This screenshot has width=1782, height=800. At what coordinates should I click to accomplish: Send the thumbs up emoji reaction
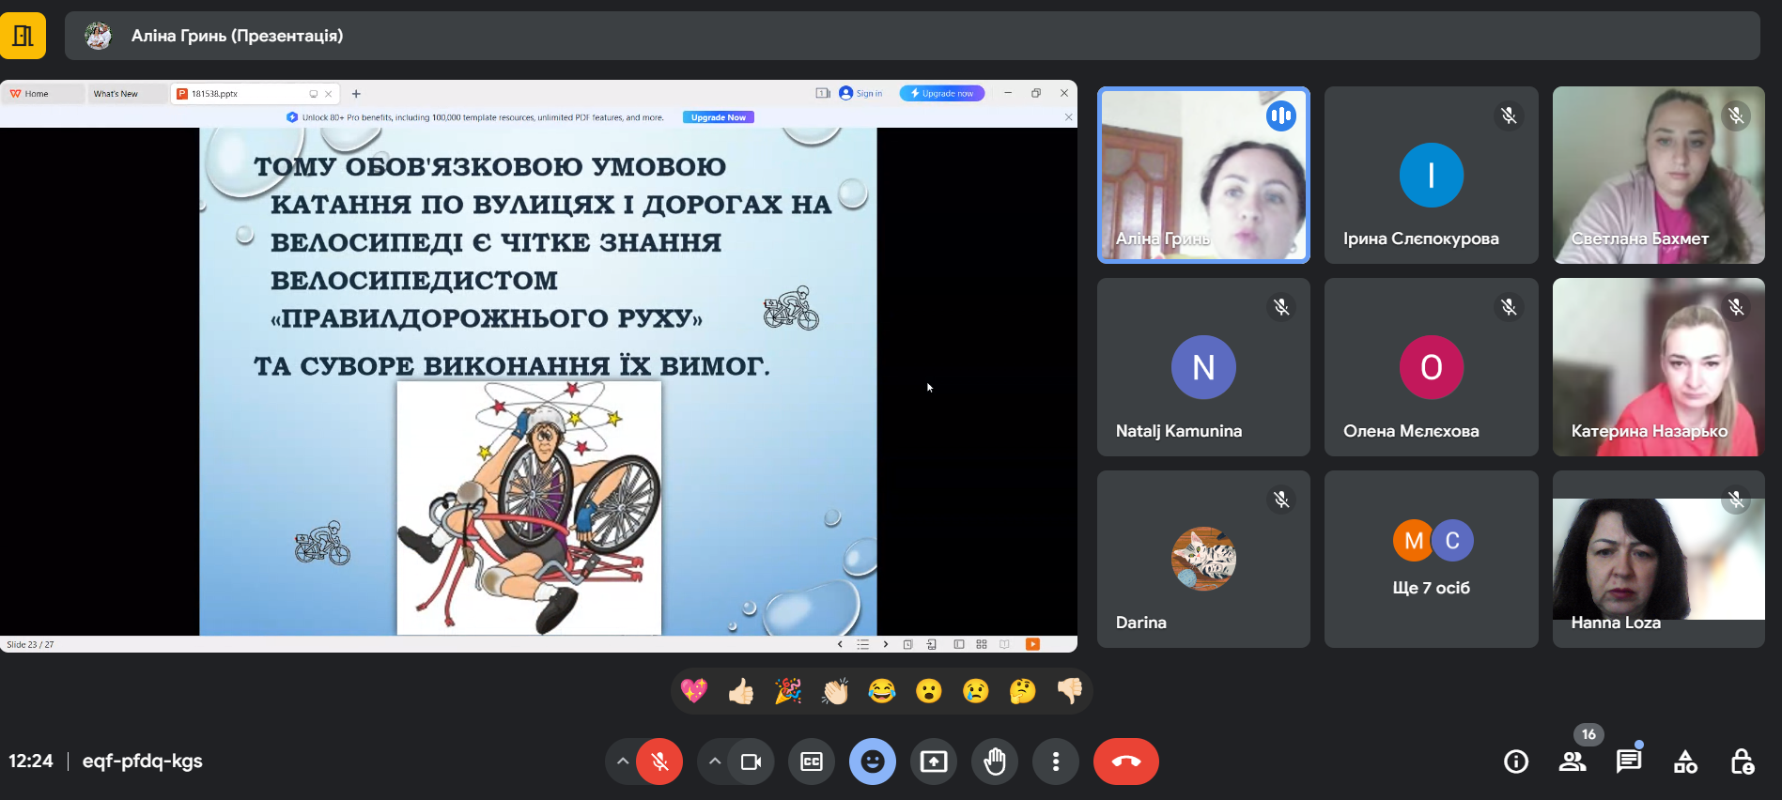741,692
